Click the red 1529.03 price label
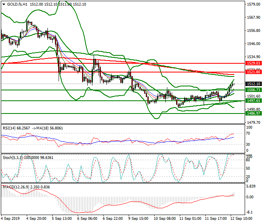 pyautogui.click(x=253, y=63)
